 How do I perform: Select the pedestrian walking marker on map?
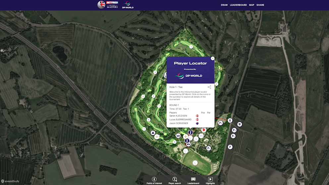pyautogui.click(x=230, y=120)
